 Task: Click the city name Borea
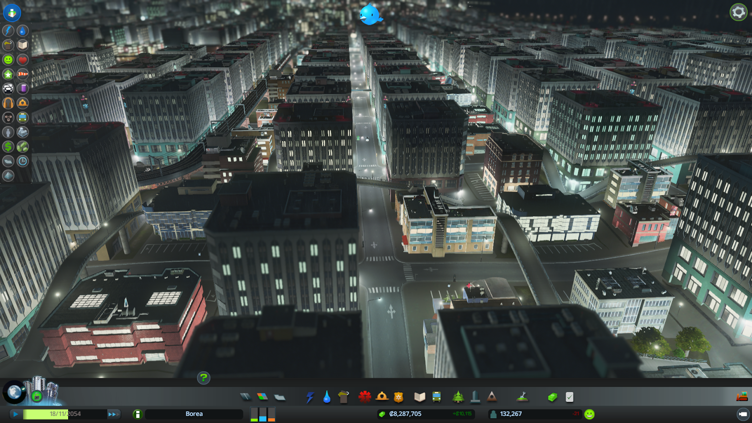194,414
